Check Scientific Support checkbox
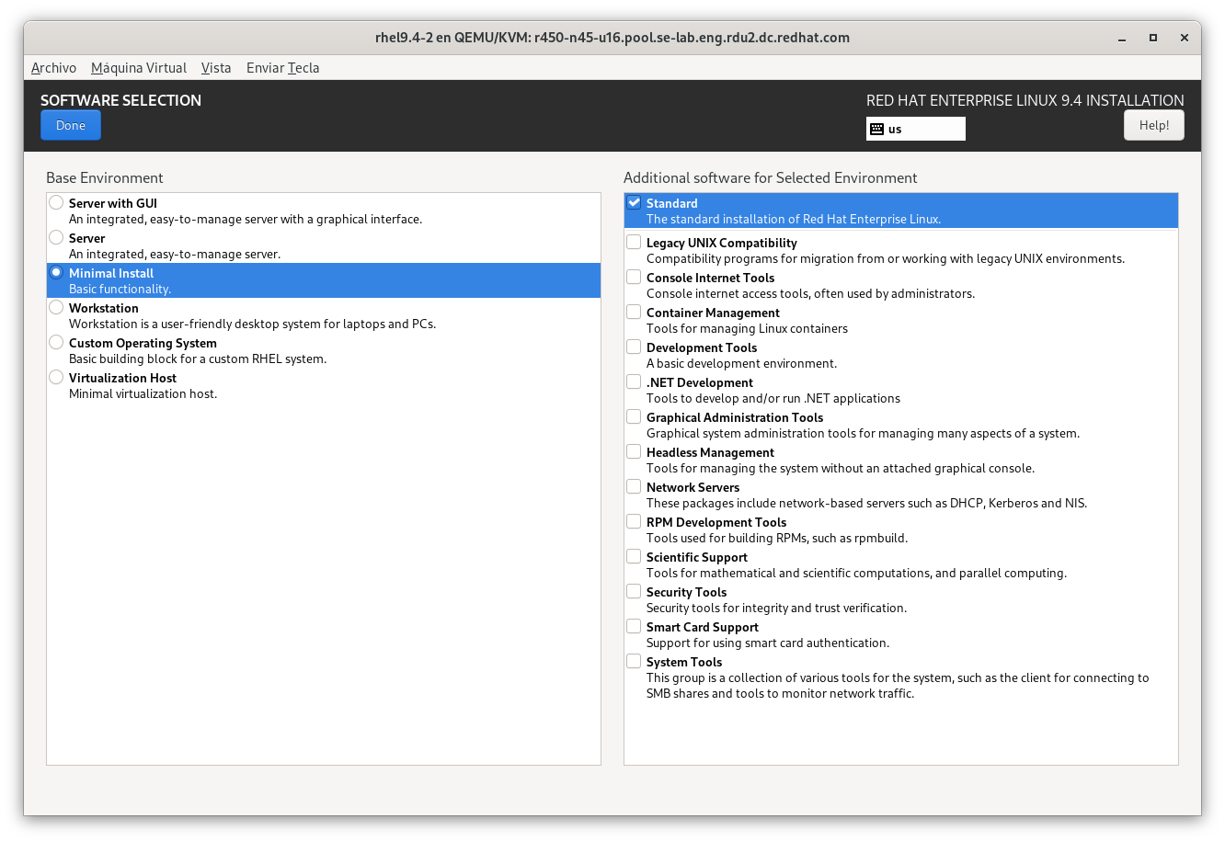 click(x=634, y=556)
